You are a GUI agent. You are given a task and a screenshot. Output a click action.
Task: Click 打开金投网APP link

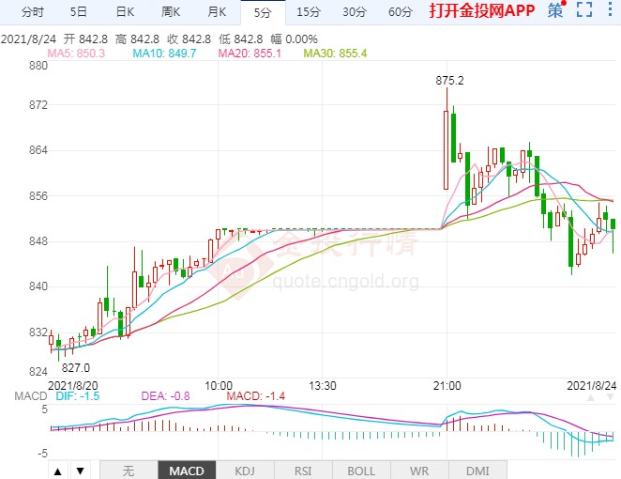click(481, 12)
